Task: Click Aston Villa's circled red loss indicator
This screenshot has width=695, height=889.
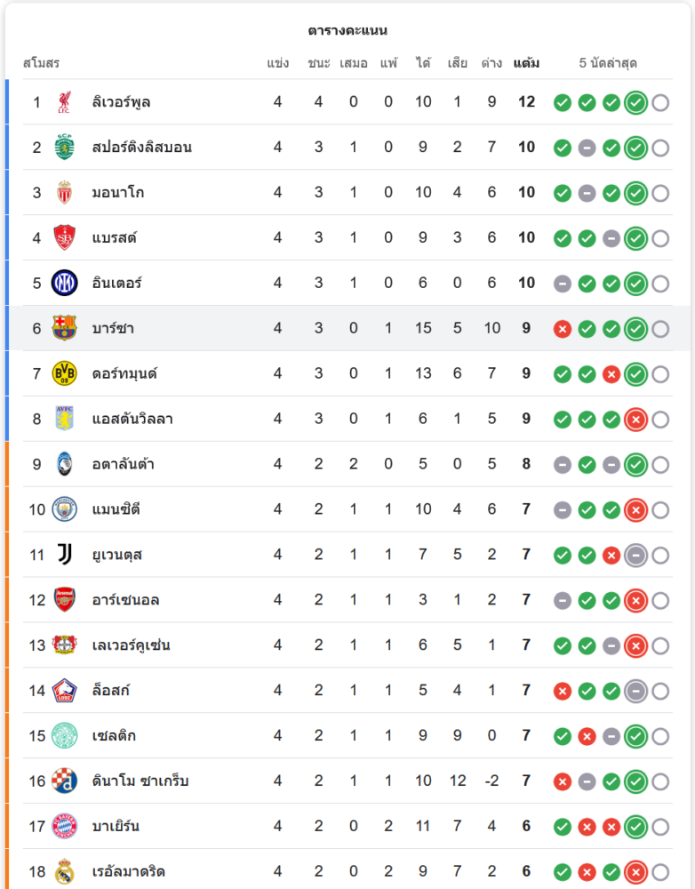Action: coord(635,420)
